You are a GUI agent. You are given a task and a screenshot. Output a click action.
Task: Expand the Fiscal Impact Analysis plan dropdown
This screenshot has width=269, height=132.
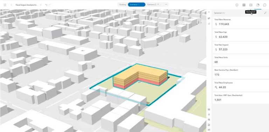pyautogui.click(x=41, y=5)
